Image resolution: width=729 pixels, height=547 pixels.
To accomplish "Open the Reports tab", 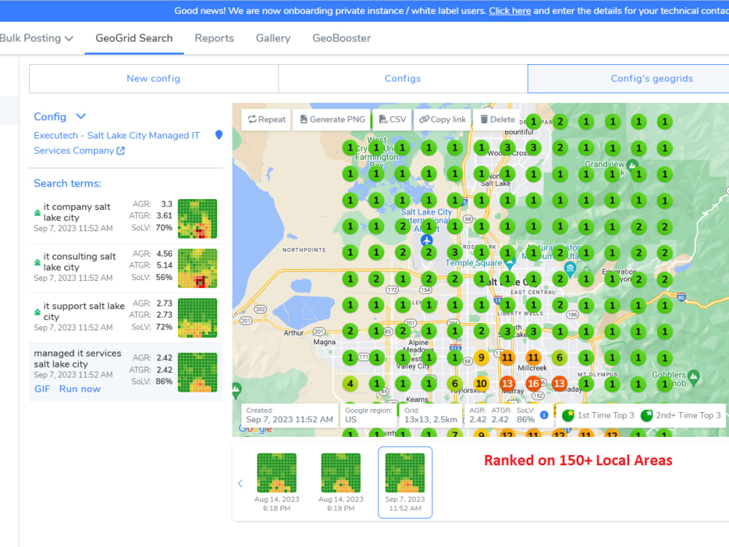I will pos(214,38).
